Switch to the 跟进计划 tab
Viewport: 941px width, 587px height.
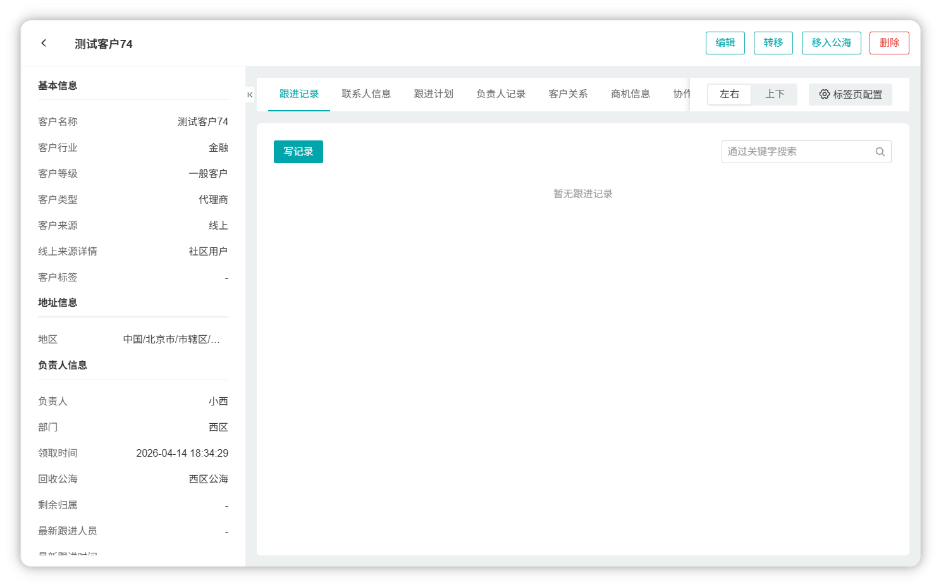tap(434, 94)
